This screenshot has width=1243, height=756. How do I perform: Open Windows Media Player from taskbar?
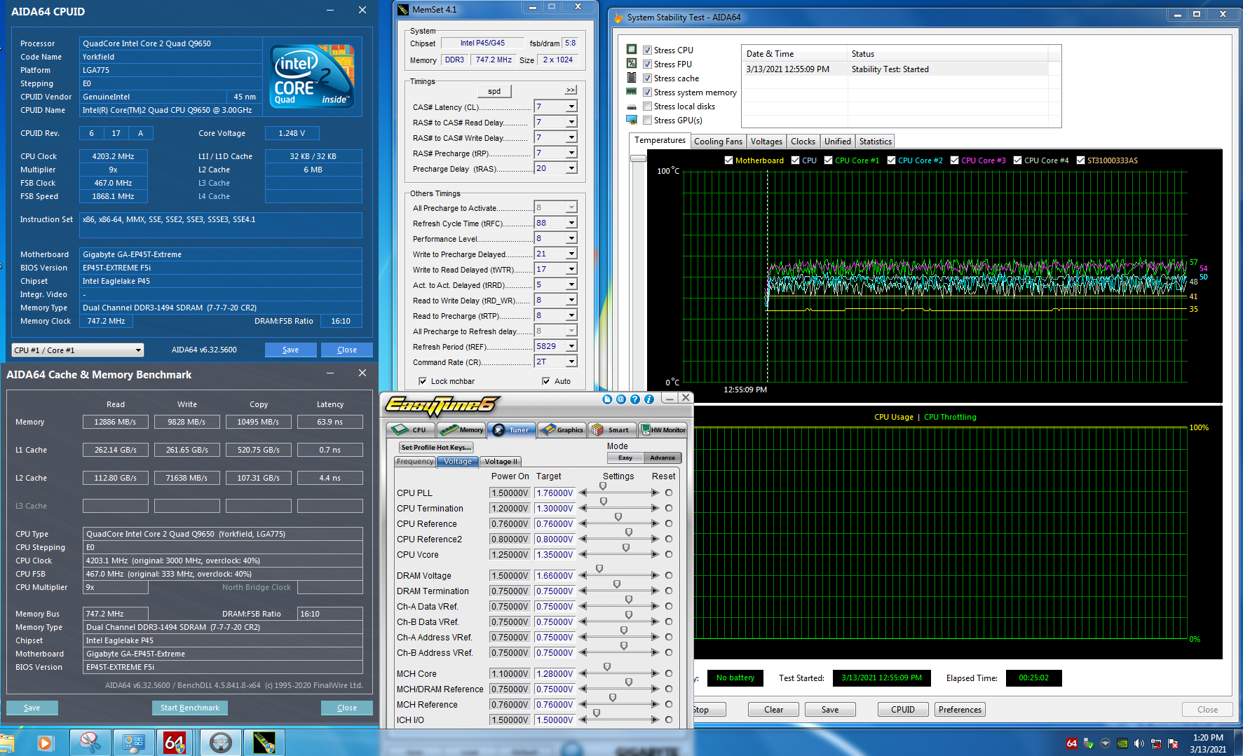click(45, 743)
